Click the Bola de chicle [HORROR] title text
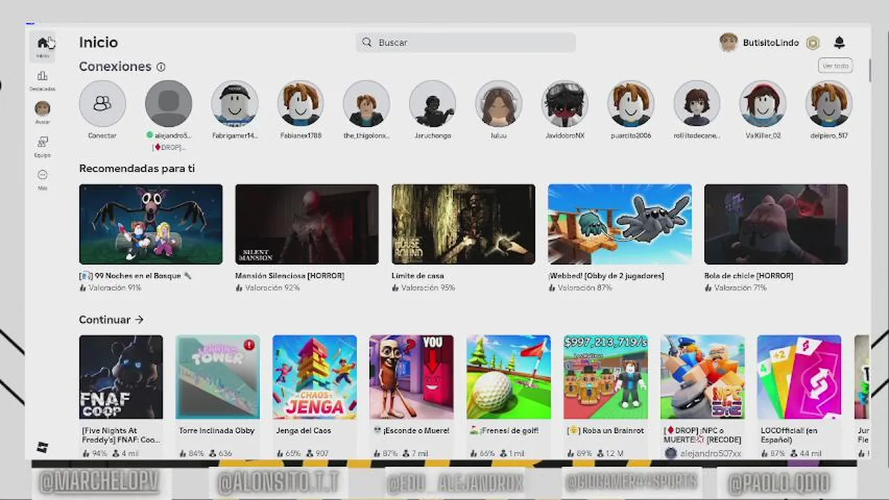Image resolution: width=889 pixels, height=500 pixels. point(748,276)
